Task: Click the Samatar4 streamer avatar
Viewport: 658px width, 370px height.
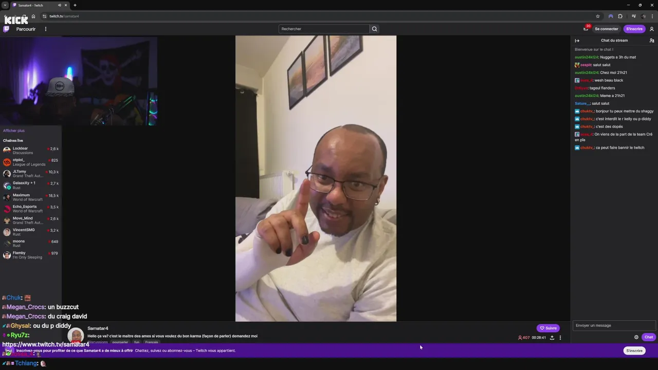Action: (x=76, y=336)
